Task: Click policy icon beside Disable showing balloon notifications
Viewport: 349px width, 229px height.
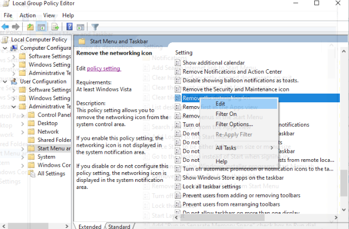Action: [x=177, y=81]
